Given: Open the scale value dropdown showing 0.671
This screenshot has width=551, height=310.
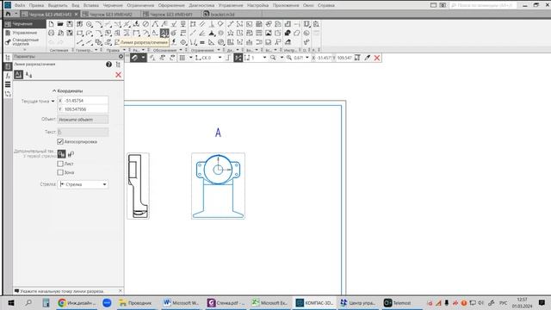Looking at the screenshot, I should pos(307,58).
